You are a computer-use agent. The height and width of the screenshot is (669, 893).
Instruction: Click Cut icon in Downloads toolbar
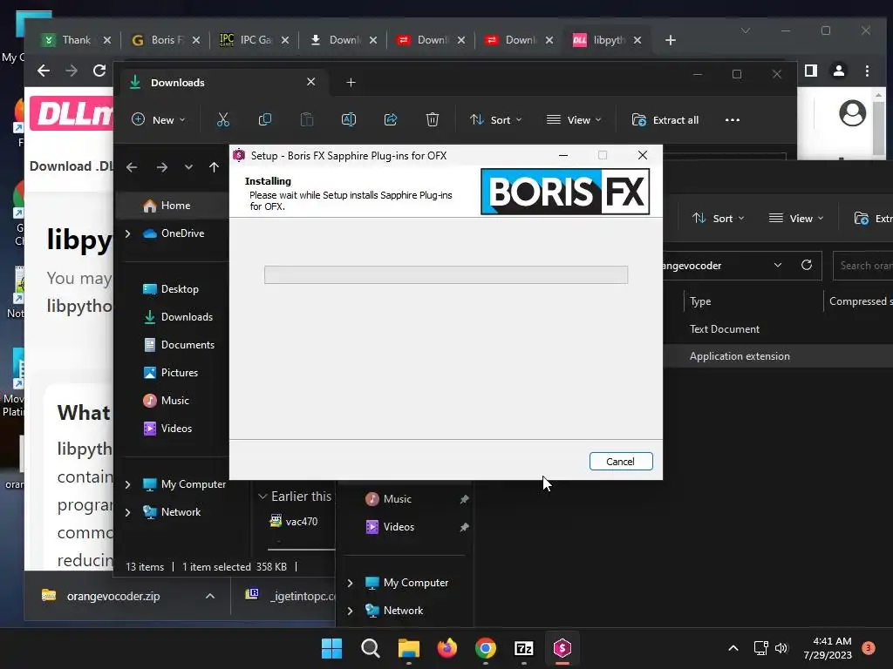point(223,119)
